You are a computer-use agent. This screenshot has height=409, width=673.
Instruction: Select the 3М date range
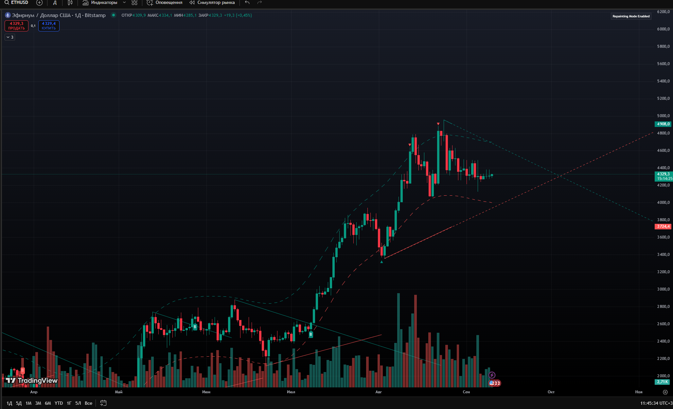tap(38, 403)
